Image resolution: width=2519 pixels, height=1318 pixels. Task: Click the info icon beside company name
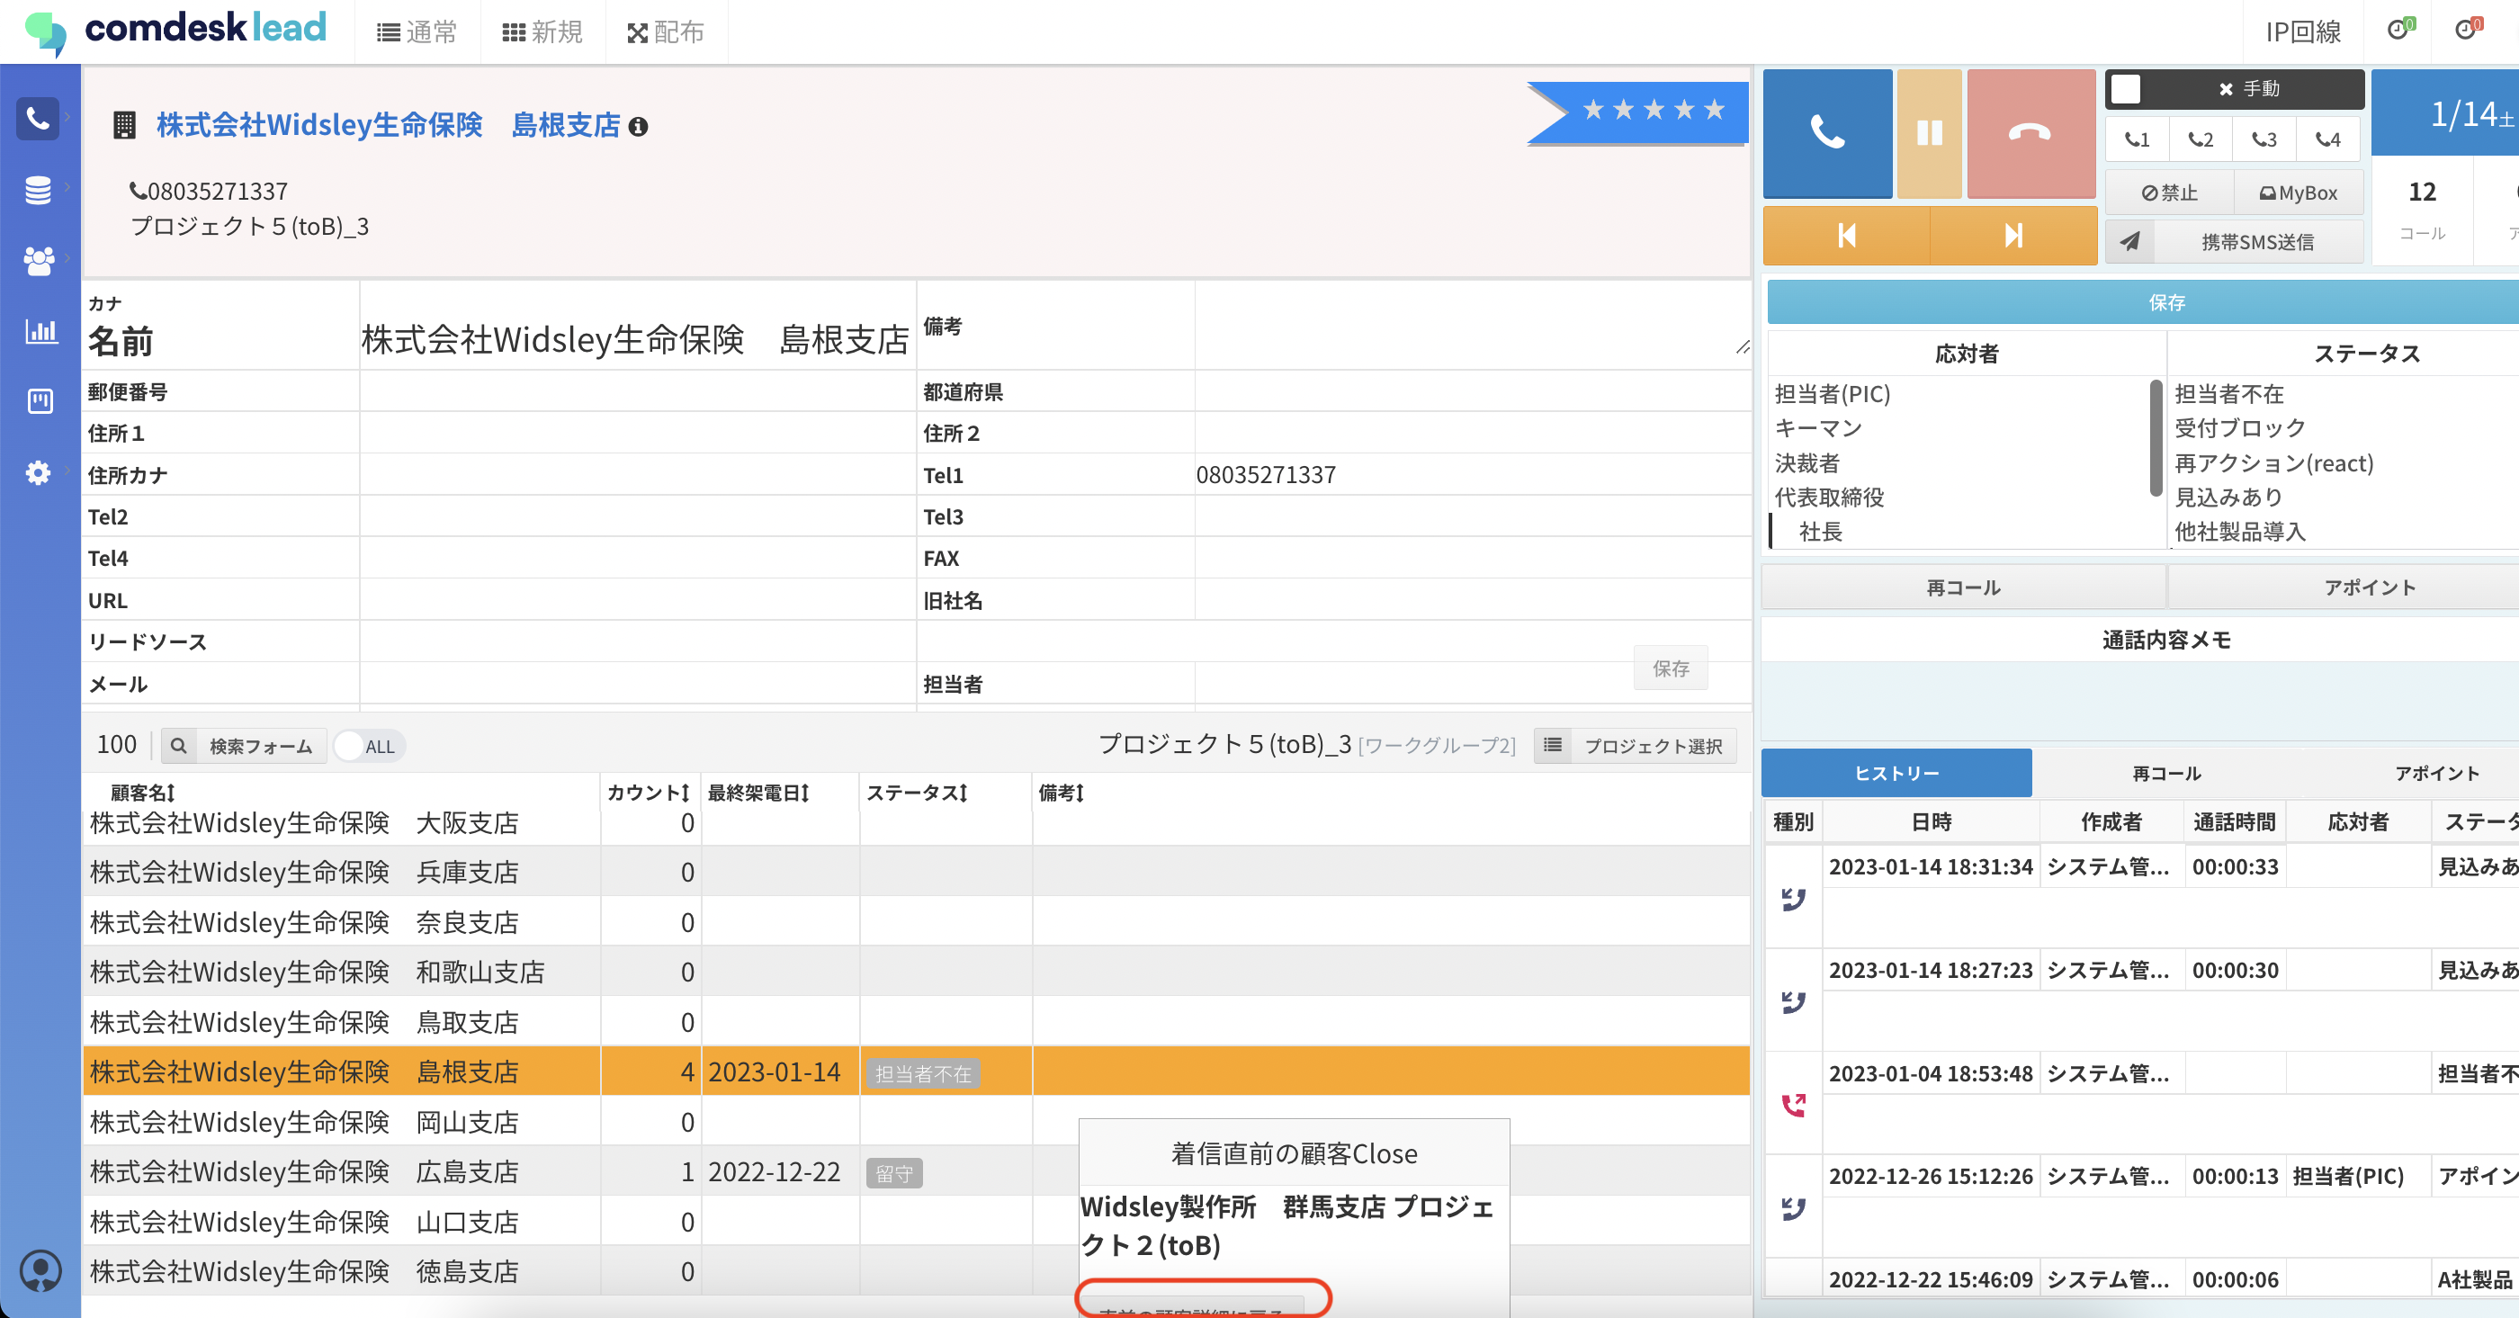click(x=639, y=127)
